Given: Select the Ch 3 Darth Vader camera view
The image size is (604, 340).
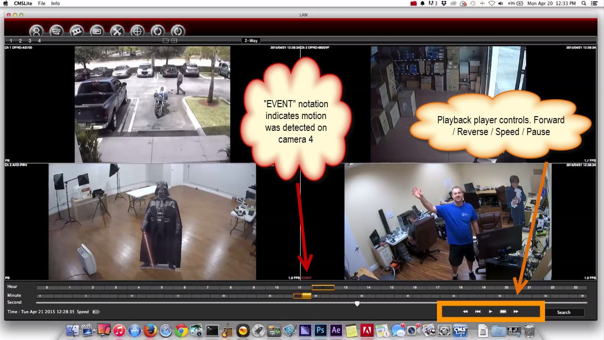Looking at the screenshot, I should click(152, 222).
